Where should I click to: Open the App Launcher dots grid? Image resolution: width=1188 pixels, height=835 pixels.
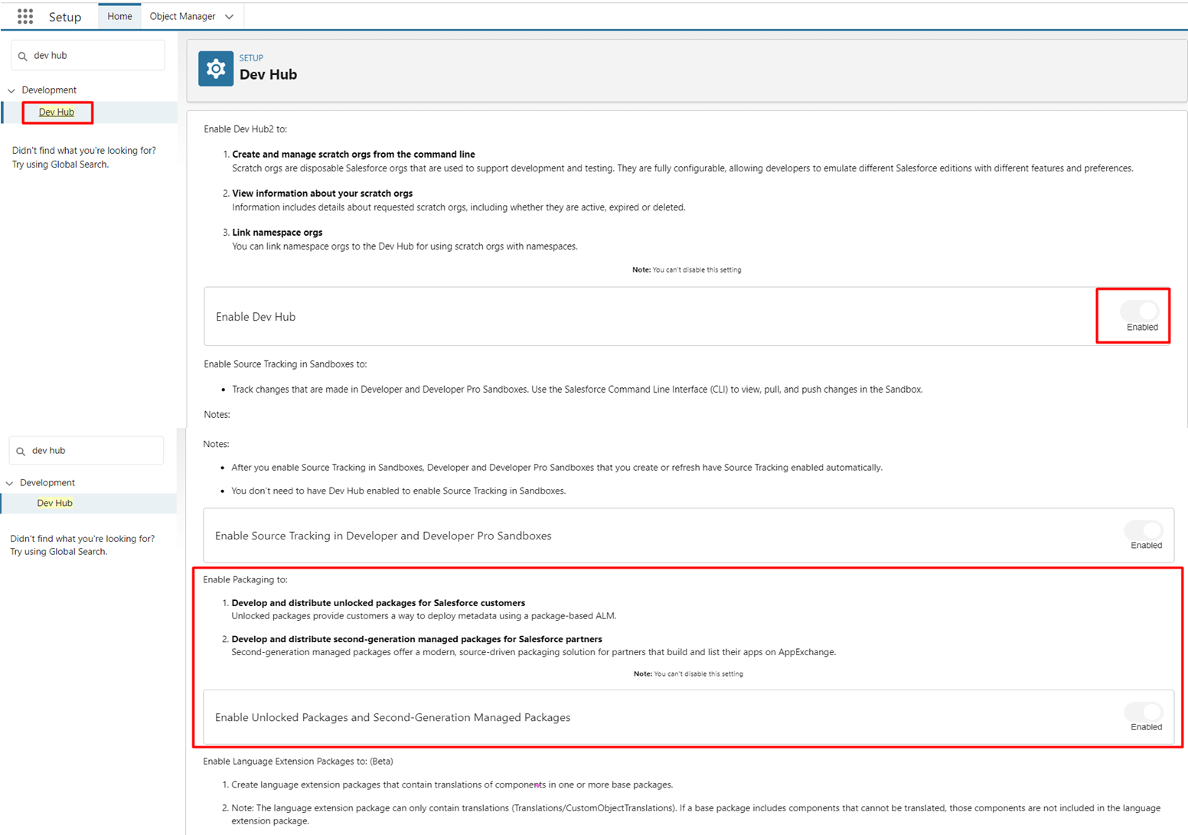click(24, 16)
